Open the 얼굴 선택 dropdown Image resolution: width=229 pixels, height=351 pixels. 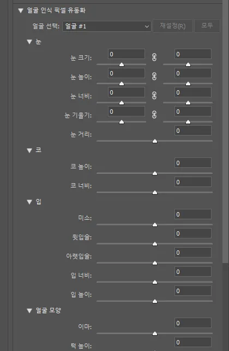107,26
